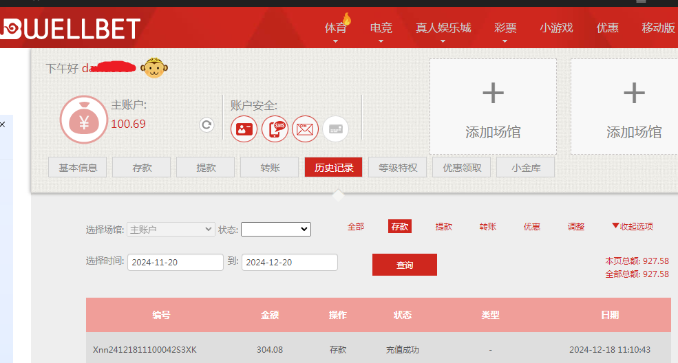Click the 金额 column header
The image size is (678, 363).
coord(270,315)
